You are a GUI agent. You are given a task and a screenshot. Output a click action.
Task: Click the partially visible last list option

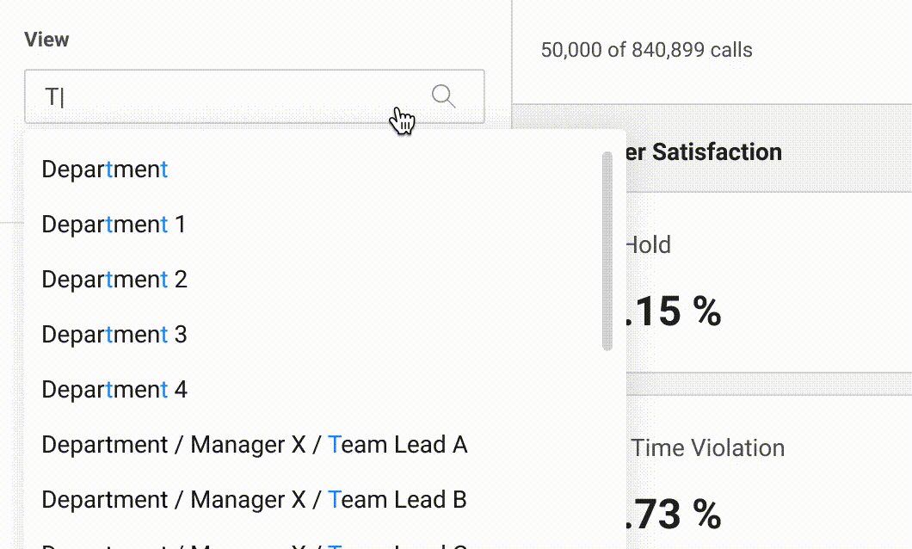click(255, 545)
